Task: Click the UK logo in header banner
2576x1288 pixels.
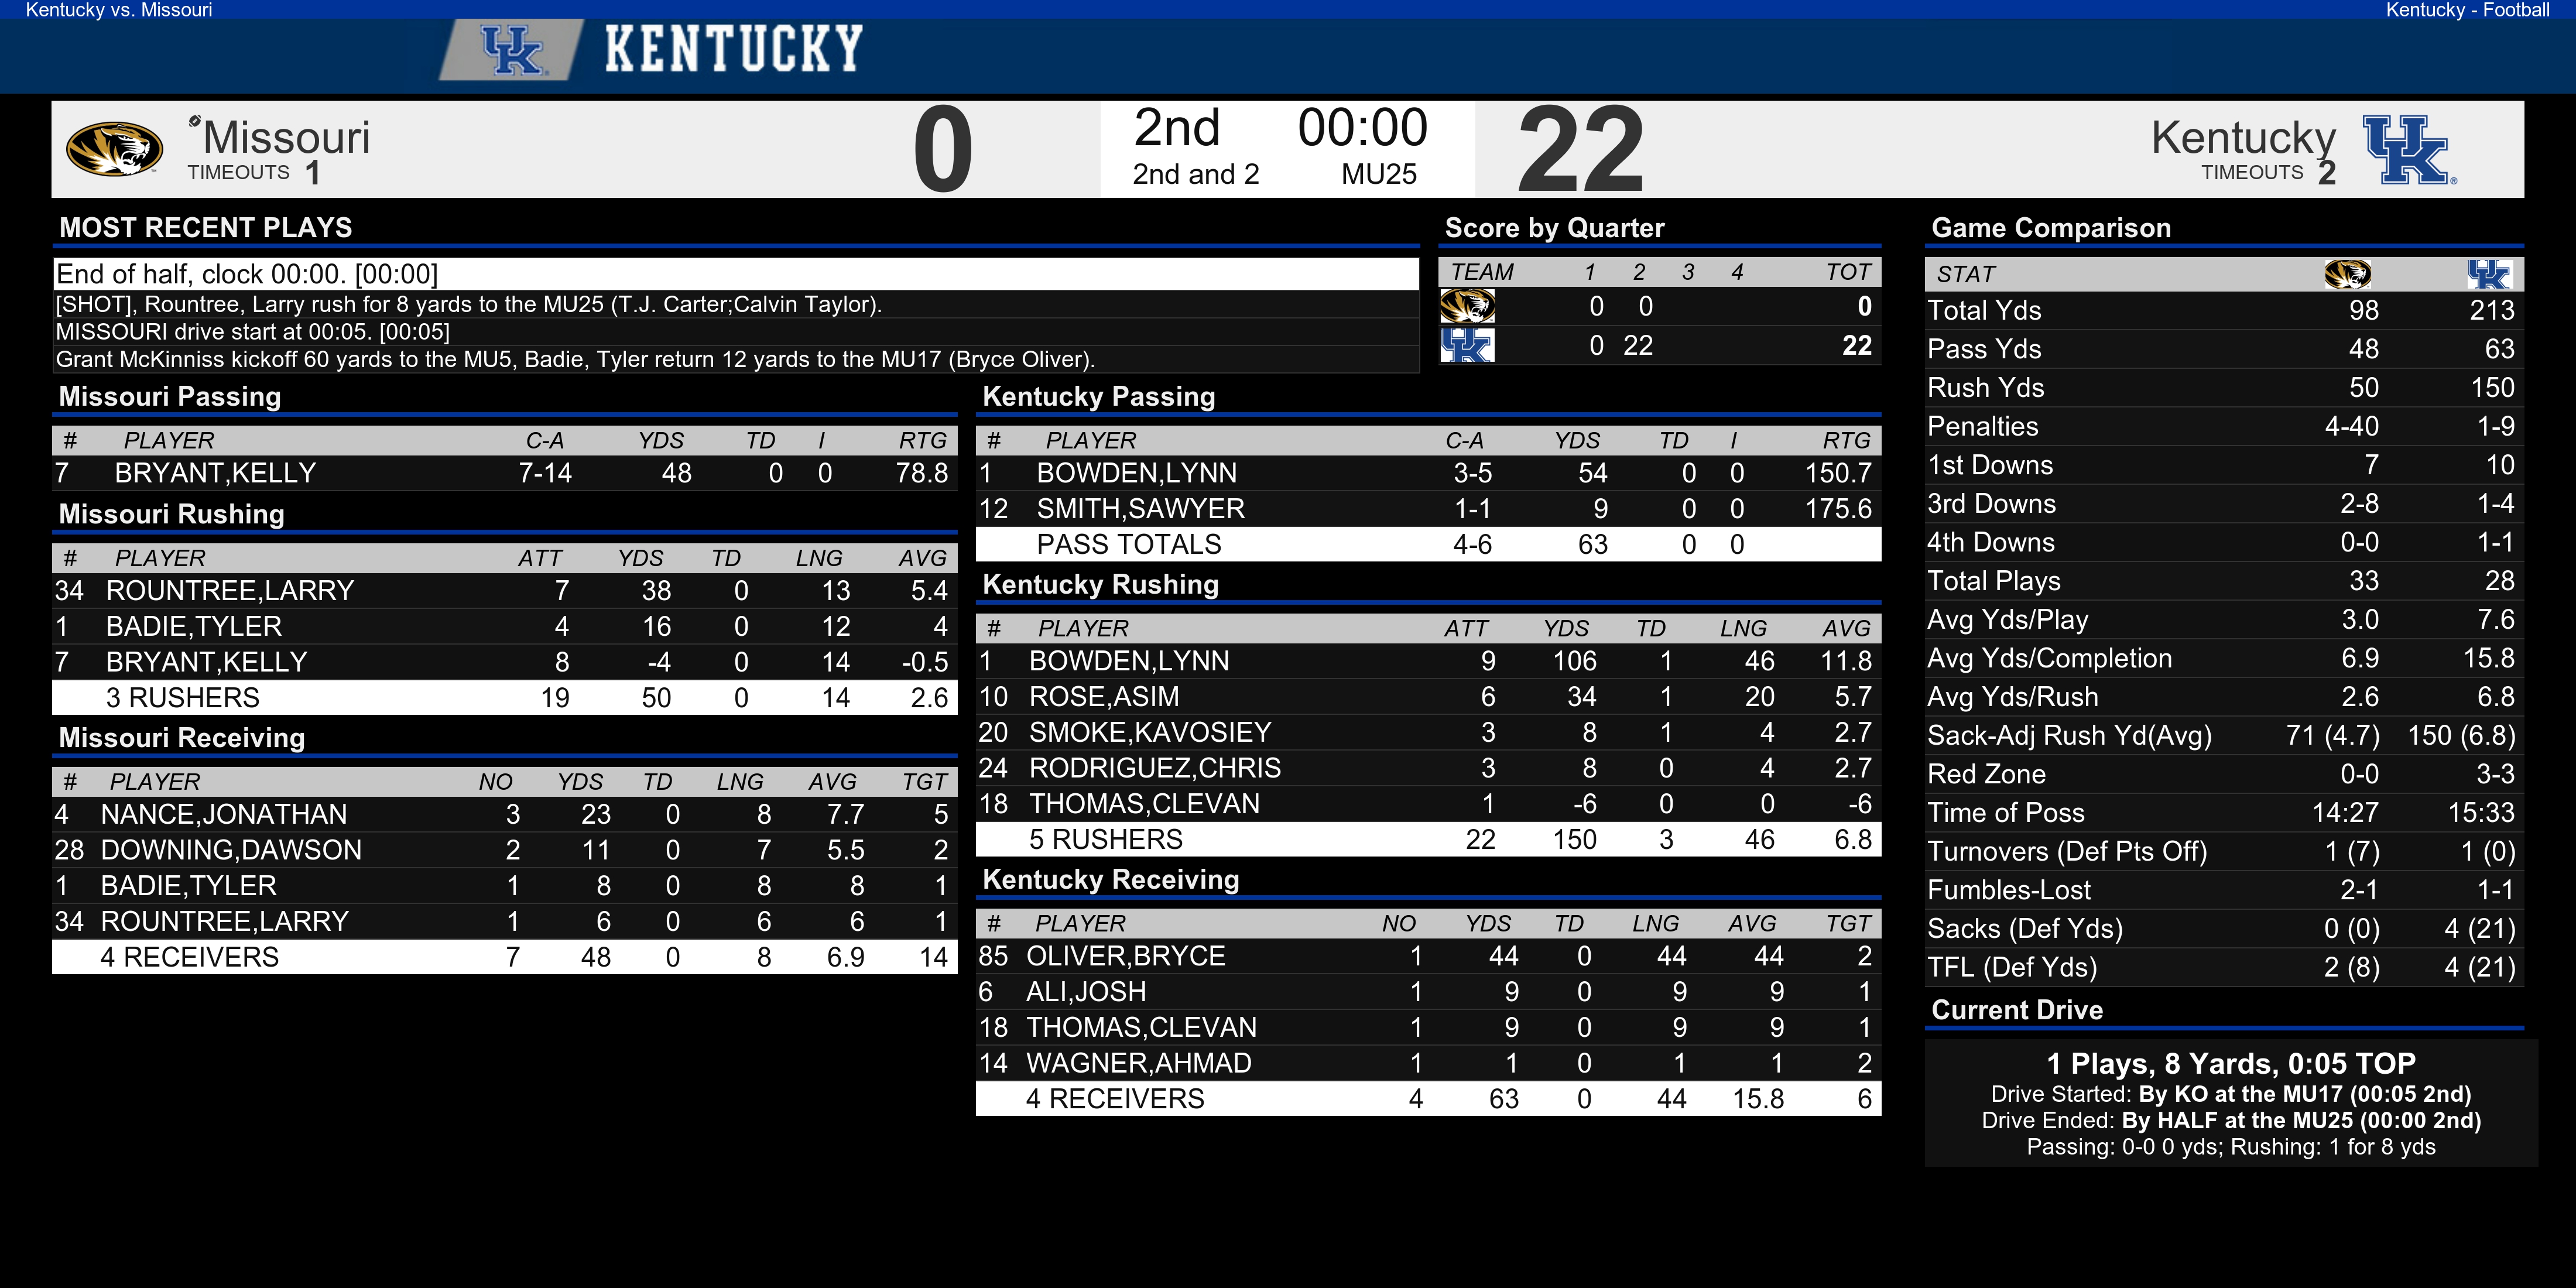Action: (511, 50)
